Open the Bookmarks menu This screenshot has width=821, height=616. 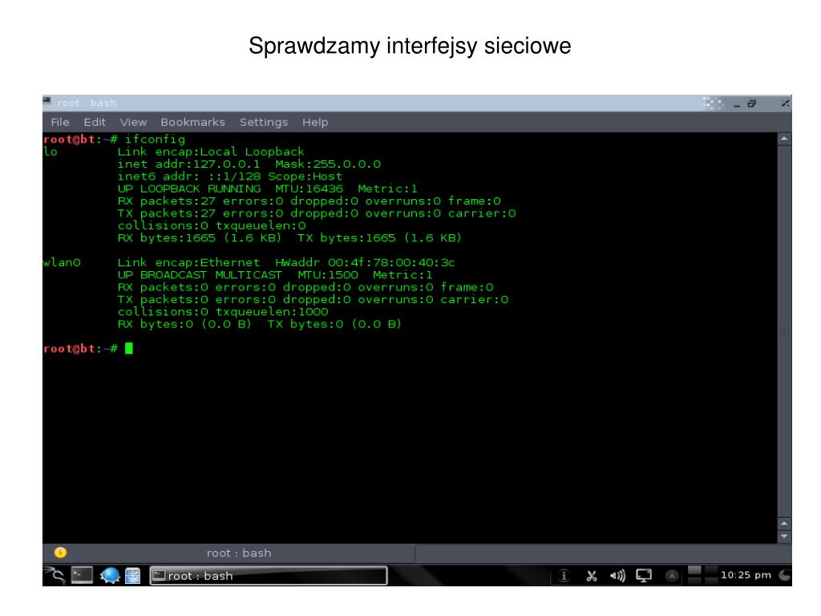coord(192,122)
